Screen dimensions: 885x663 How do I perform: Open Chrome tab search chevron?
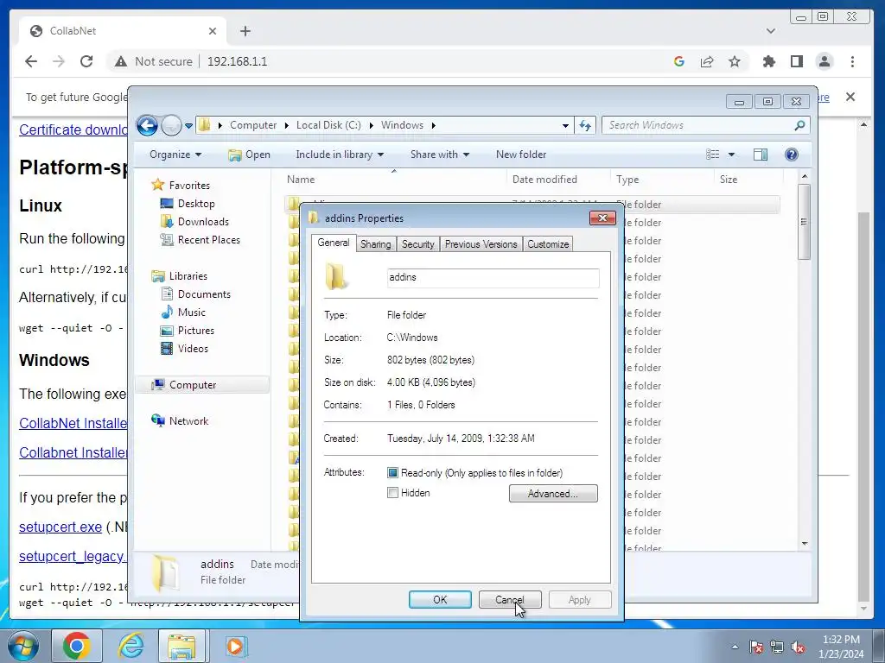pyautogui.click(x=770, y=31)
